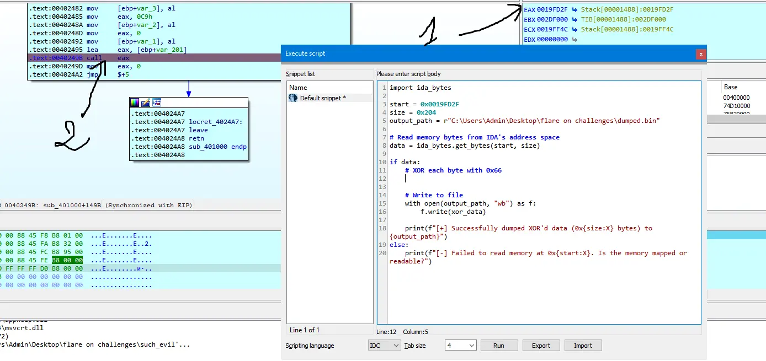Click the ECX register value 0019FF4C
This screenshot has height=361, width=766.
(x=553, y=29)
